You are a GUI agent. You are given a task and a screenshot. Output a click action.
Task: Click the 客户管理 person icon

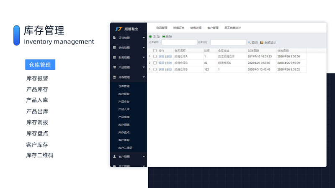(115, 157)
